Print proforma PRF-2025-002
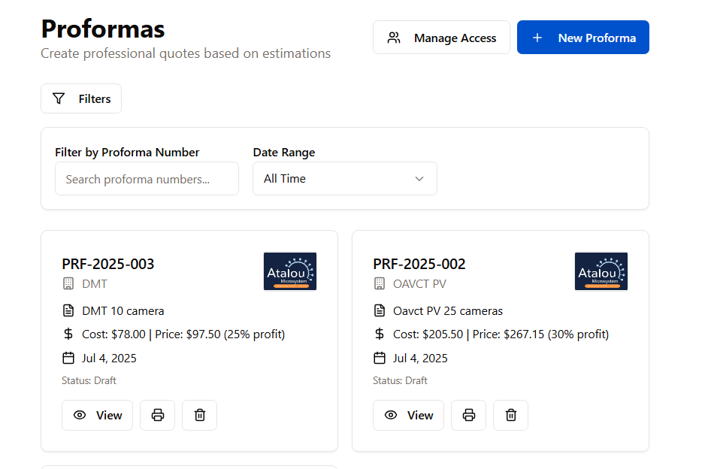Image resolution: width=708 pixels, height=469 pixels. point(469,415)
